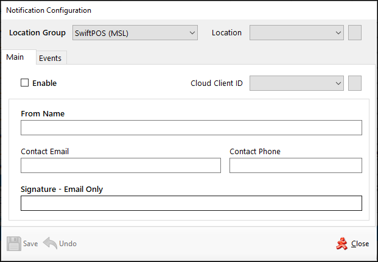Switch to the Events tab
Viewport: 378px width, 262px height.
click(x=50, y=58)
